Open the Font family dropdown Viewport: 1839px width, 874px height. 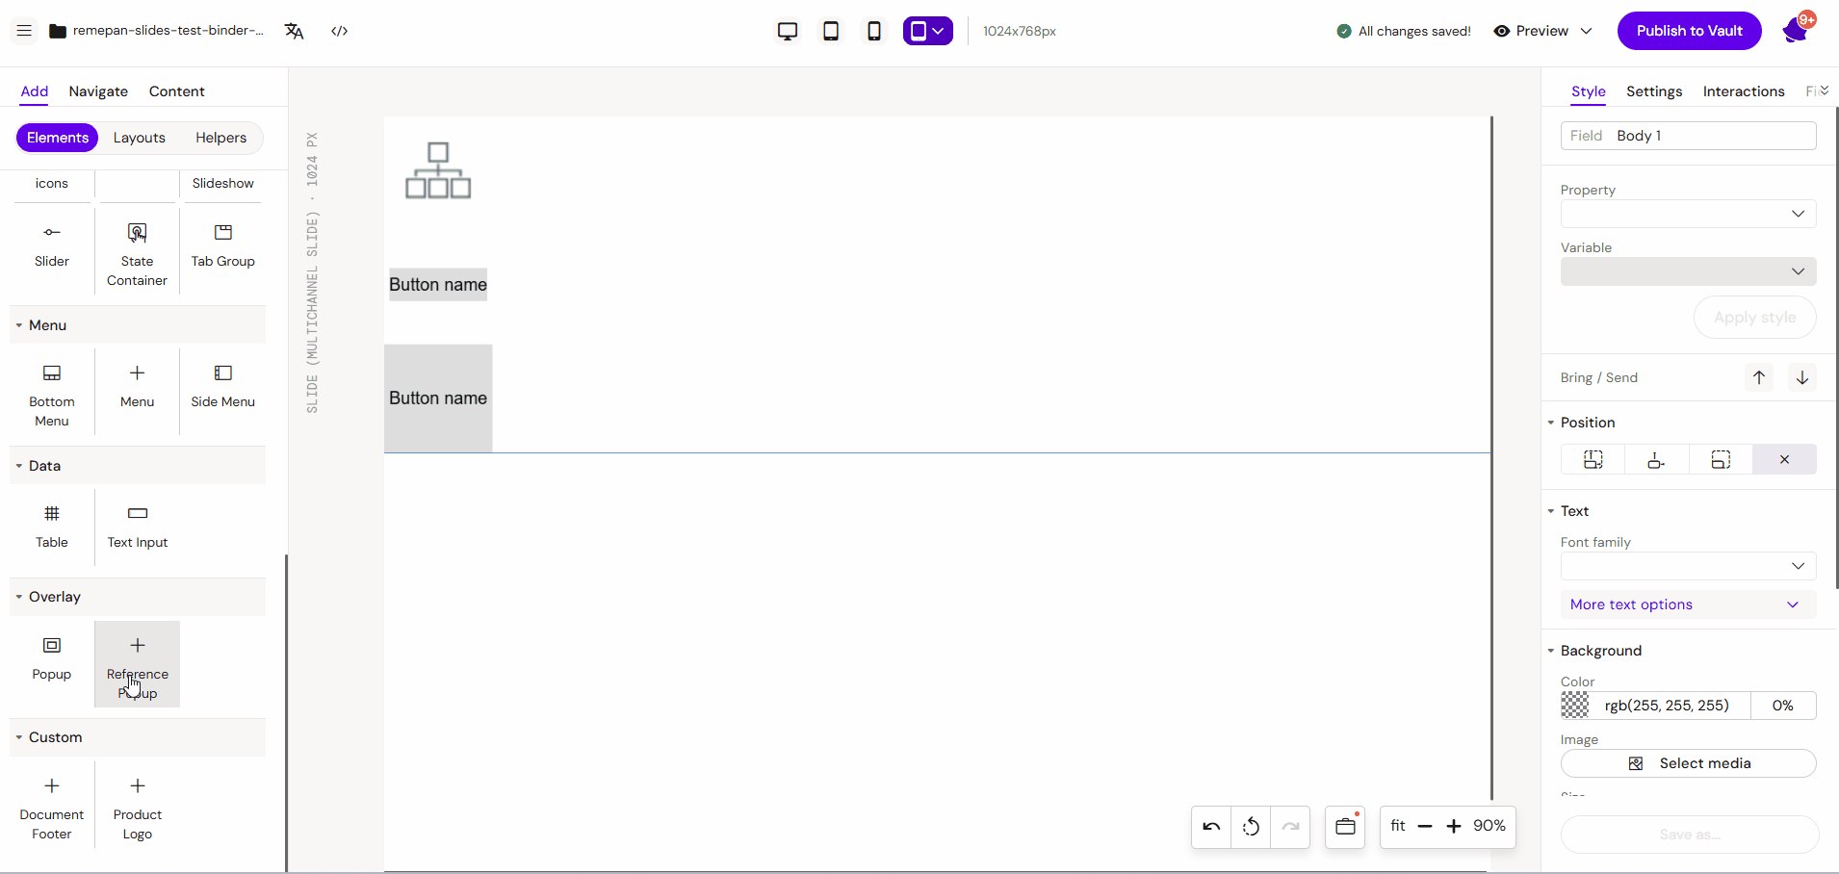1688,566
